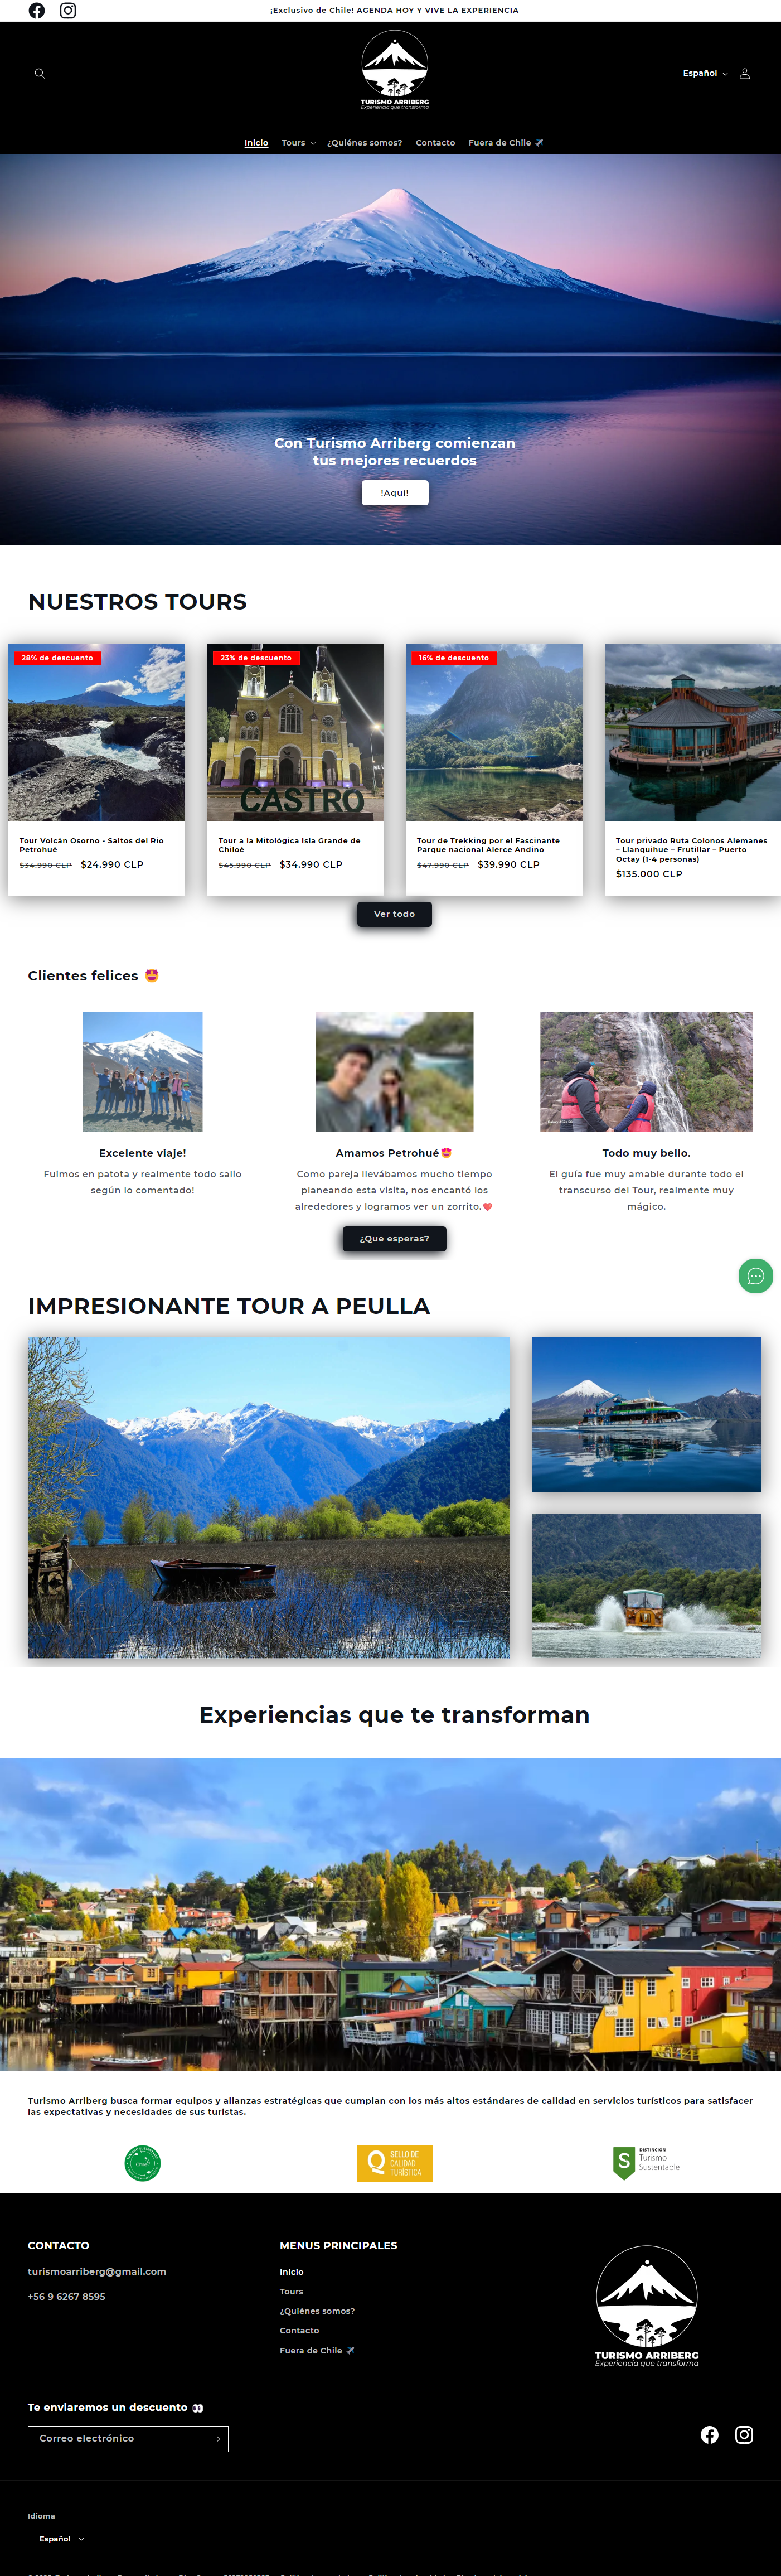Select Fuera de Chile in navigation

(506, 143)
